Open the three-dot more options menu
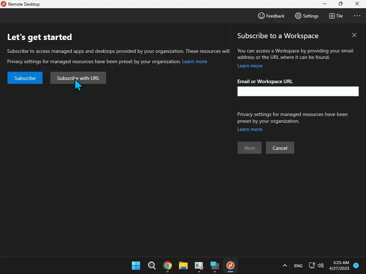 [x=357, y=16]
